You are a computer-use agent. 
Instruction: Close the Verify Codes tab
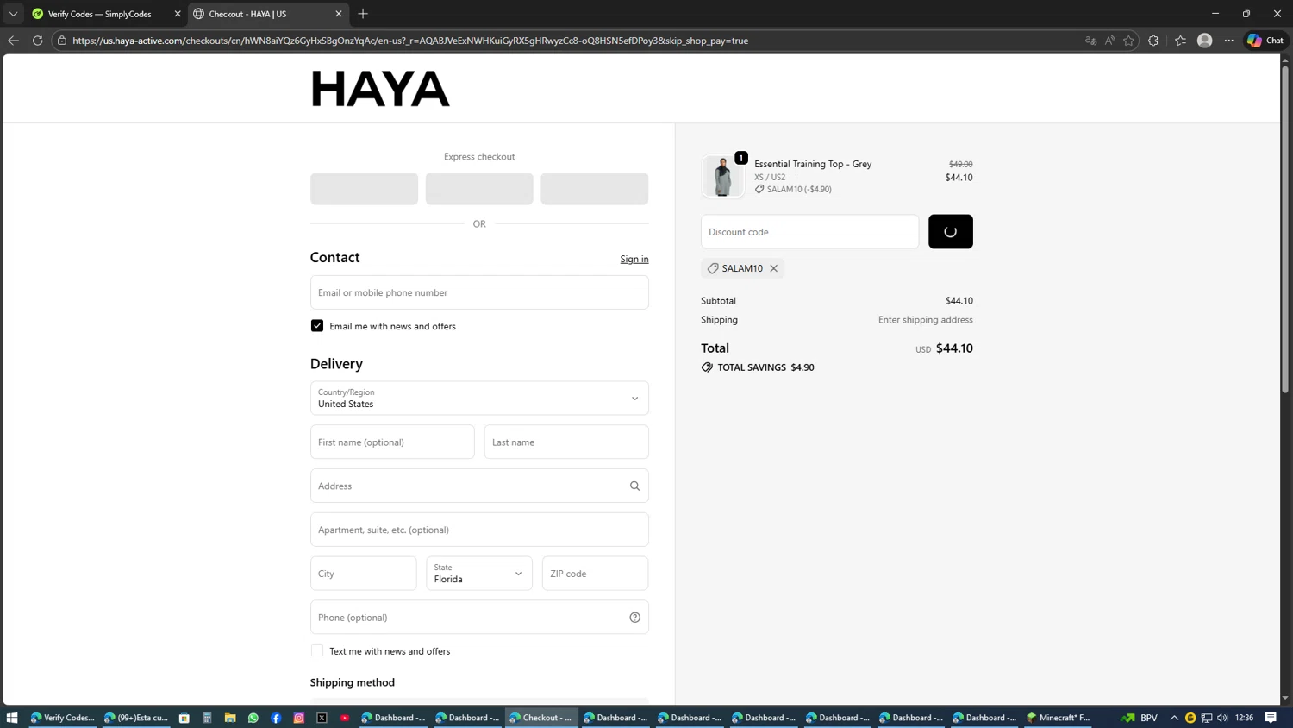[178, 14]
